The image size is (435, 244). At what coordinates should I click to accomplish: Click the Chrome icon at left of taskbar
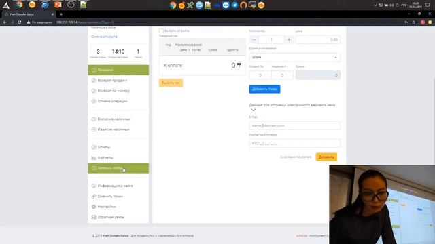[19, 5]
